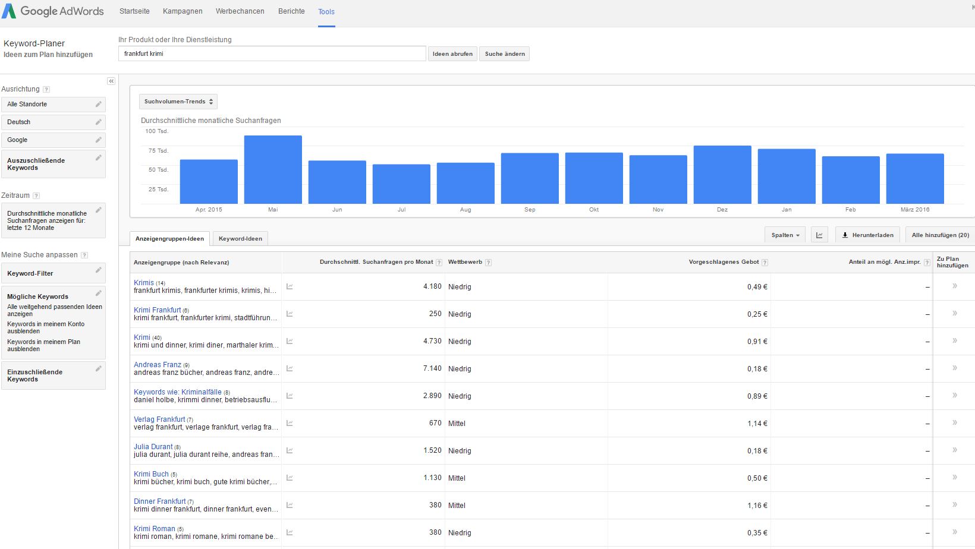Click Keywords in meinem Konto ausblenden
Viewport: 975px width, 549px height.
46,327
